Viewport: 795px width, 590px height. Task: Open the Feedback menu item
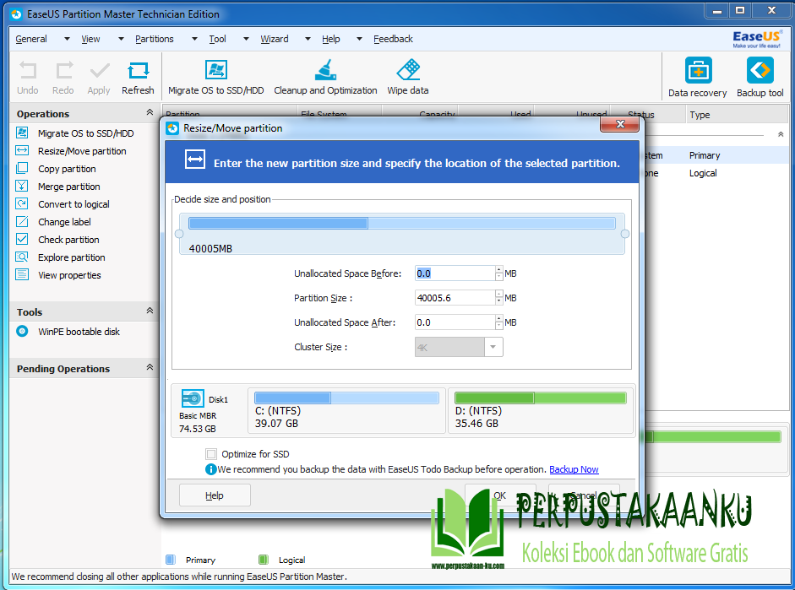[393, 39]
